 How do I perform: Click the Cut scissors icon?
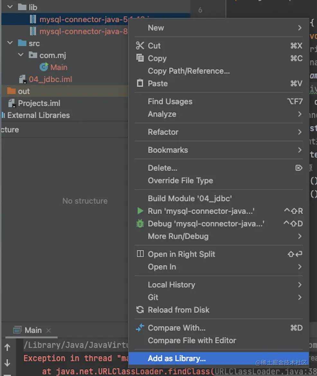(140, 46)
